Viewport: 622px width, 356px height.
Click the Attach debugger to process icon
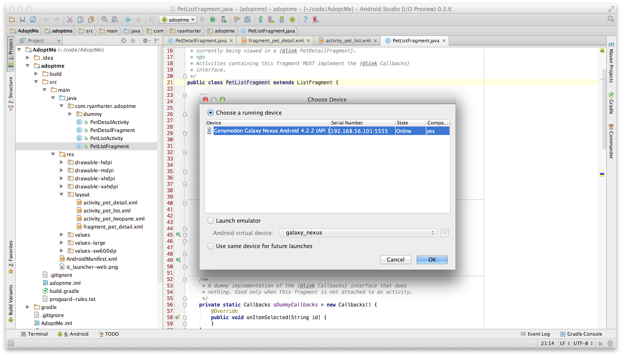click(x=223, y=19)
